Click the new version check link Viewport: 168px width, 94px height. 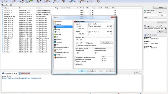pos(22,78)
